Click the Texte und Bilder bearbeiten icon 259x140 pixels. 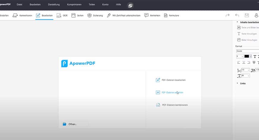[239, 27]
